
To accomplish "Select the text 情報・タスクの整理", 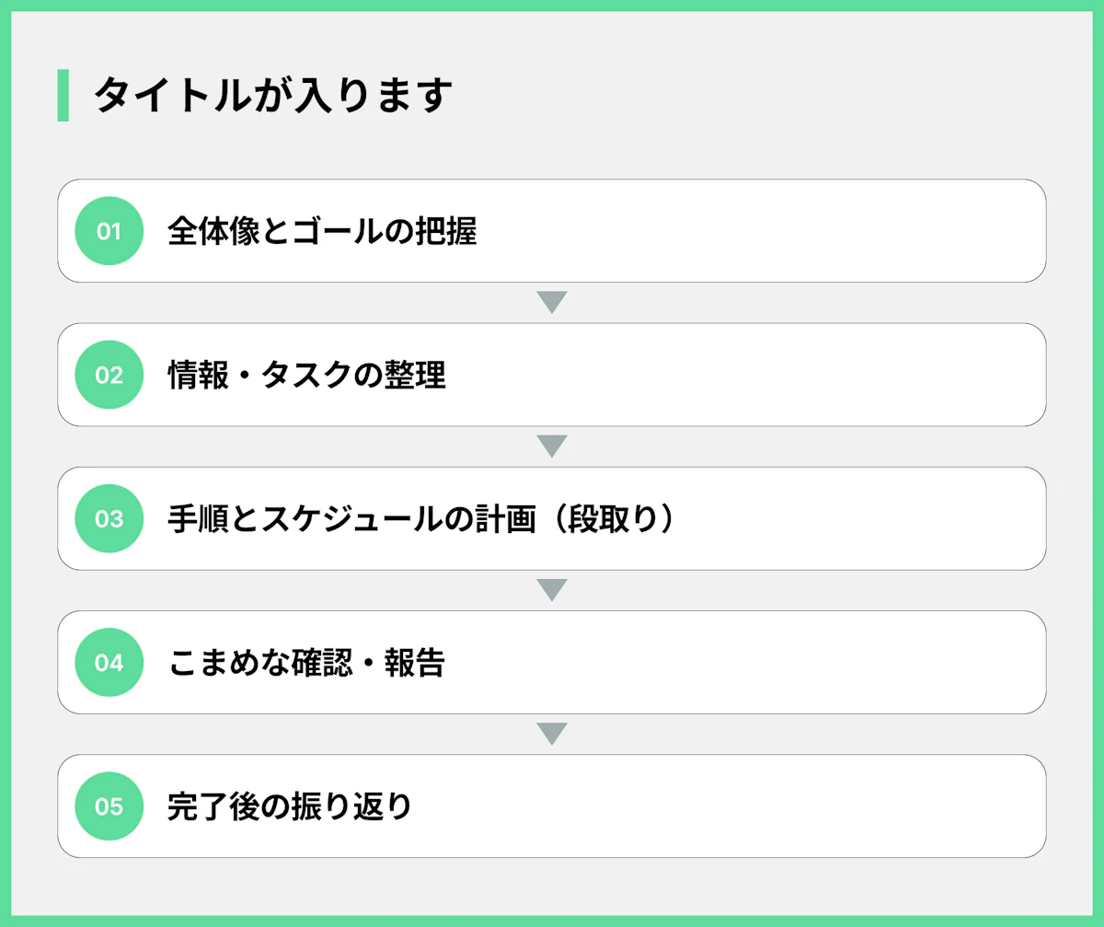I will pos(306,375).
